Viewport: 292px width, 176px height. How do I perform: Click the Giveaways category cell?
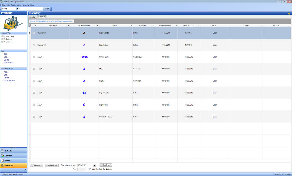click(x=144, y=57)
